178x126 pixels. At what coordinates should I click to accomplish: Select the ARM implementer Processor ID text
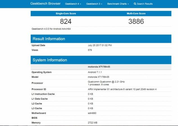coord(122,89)
